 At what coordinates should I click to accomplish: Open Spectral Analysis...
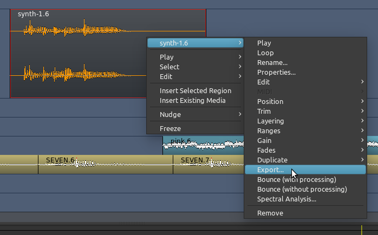(x=305, y=199)
